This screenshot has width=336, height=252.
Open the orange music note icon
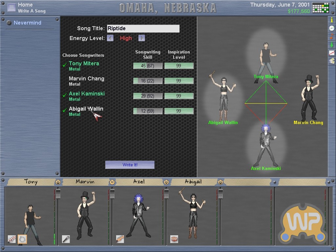coord(332,36)
